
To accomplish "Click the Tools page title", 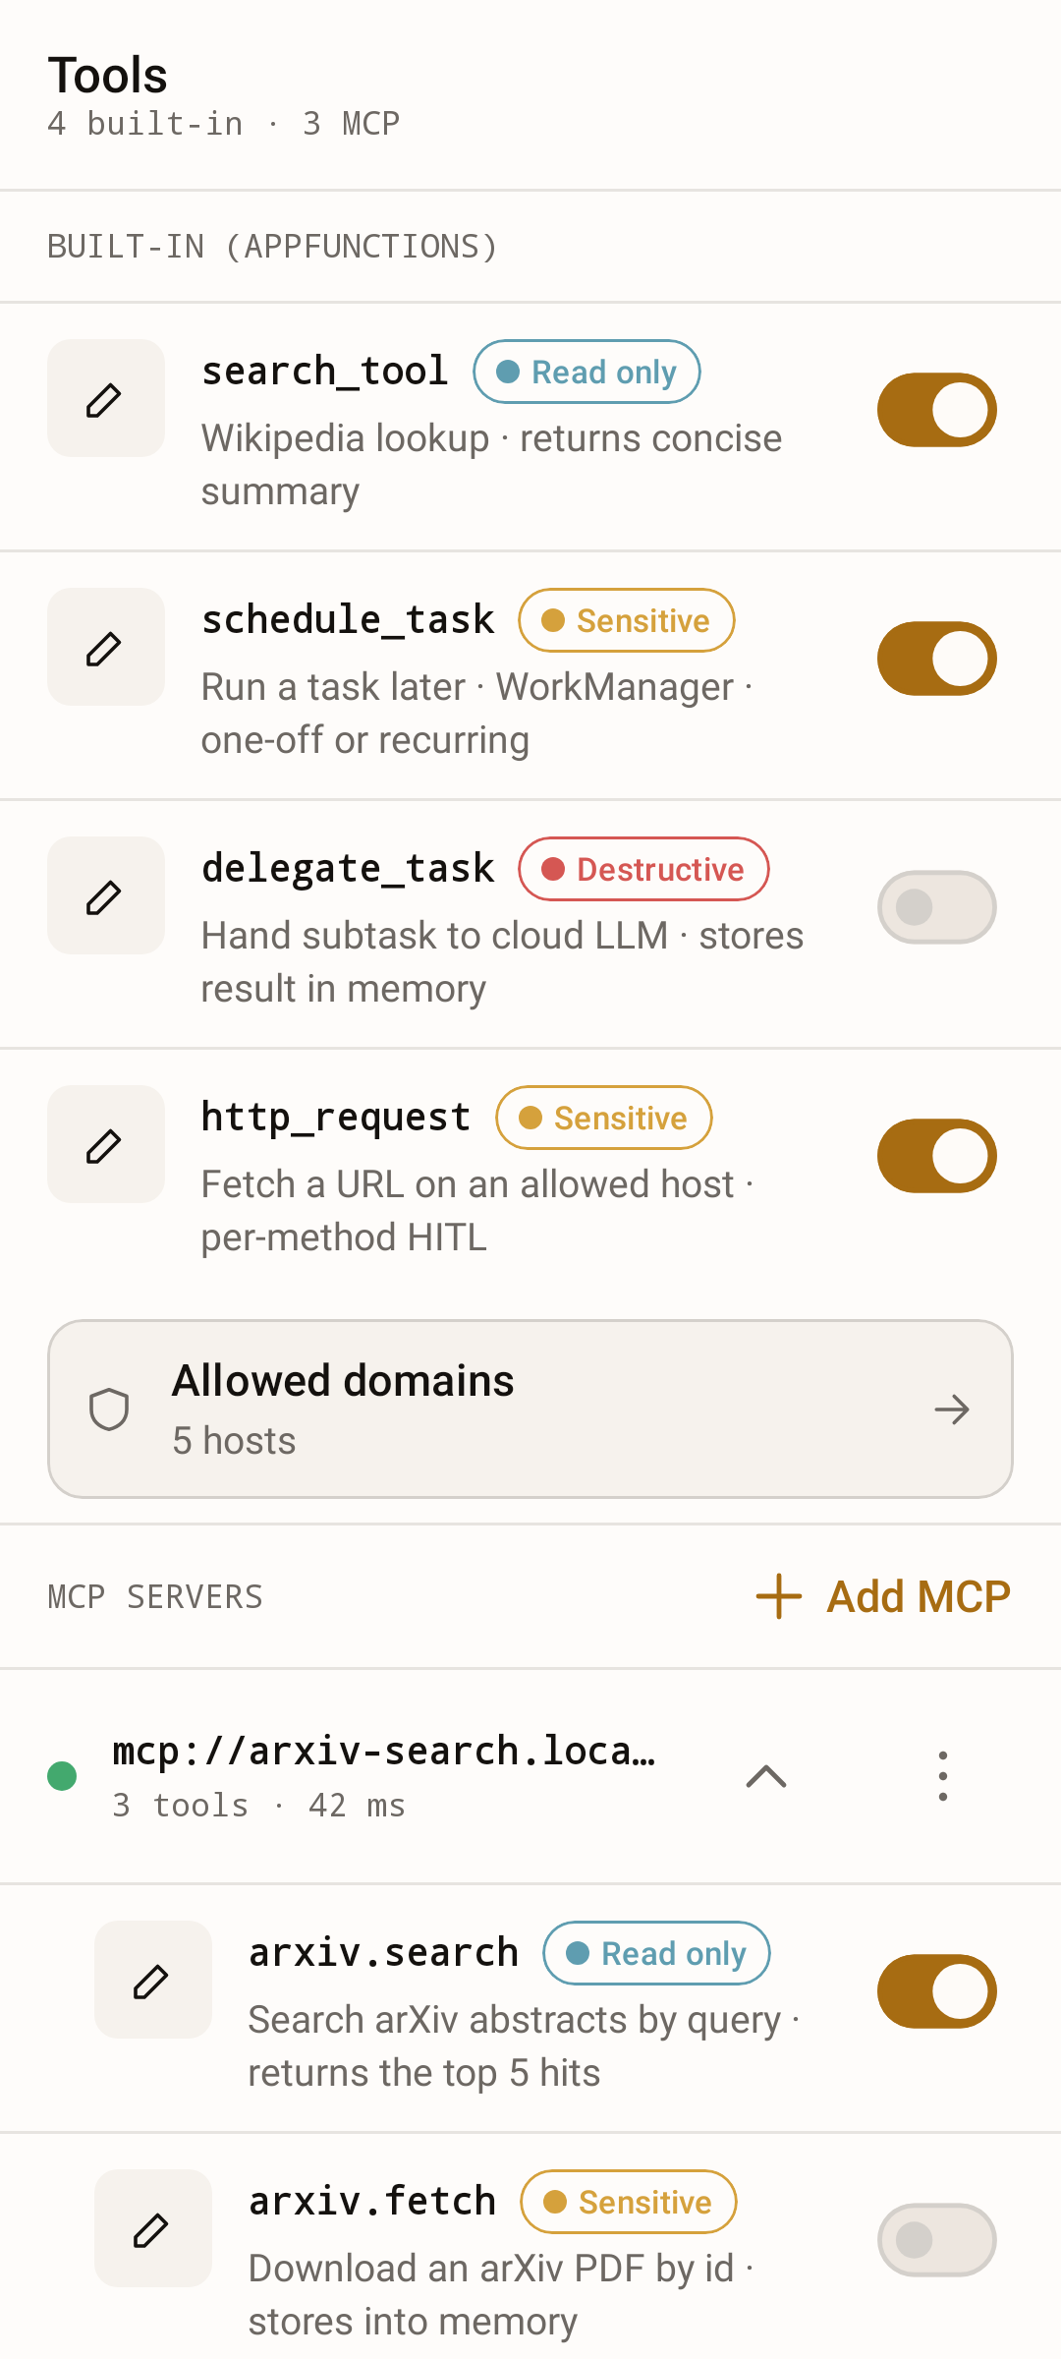I will (x=108, y=75).
